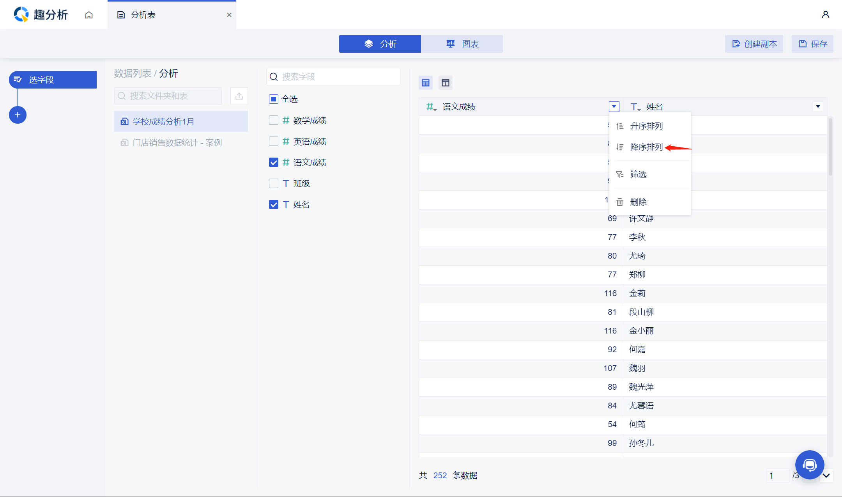This screenshot has height=497, width=842.
Task: Switch to first table view icon
Action: click(426, 83)
